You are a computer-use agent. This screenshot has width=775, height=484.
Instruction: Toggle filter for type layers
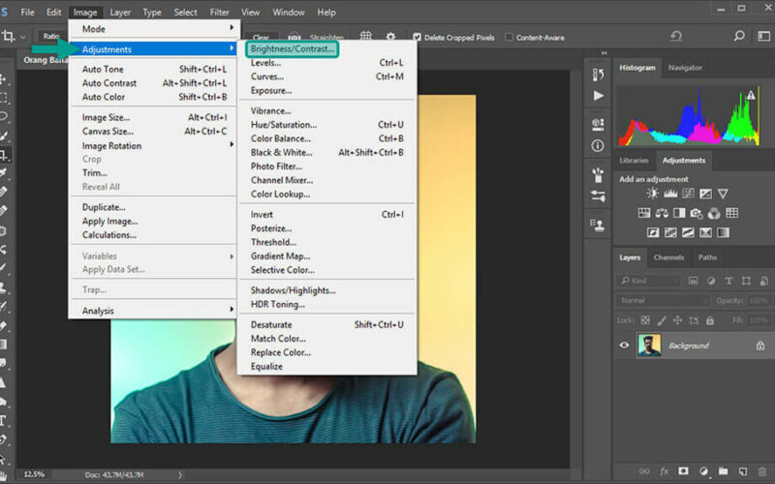[x=728, y=281]
